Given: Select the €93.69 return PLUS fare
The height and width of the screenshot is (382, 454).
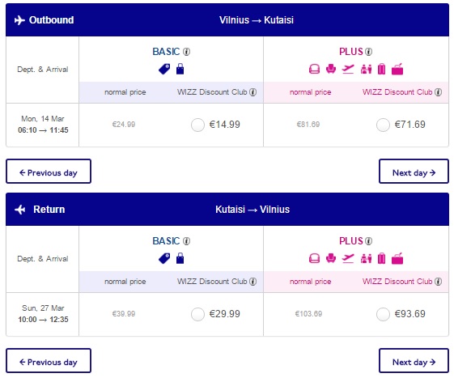Looking at the screenshot, I should click(x=383, y=314).
